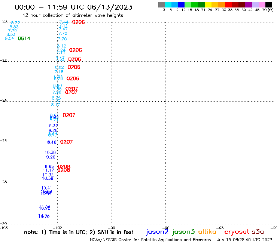The width and height of the screenshot is (277, 243).
Task: Click the s3a satellite legend label
Action: [258, 232]
